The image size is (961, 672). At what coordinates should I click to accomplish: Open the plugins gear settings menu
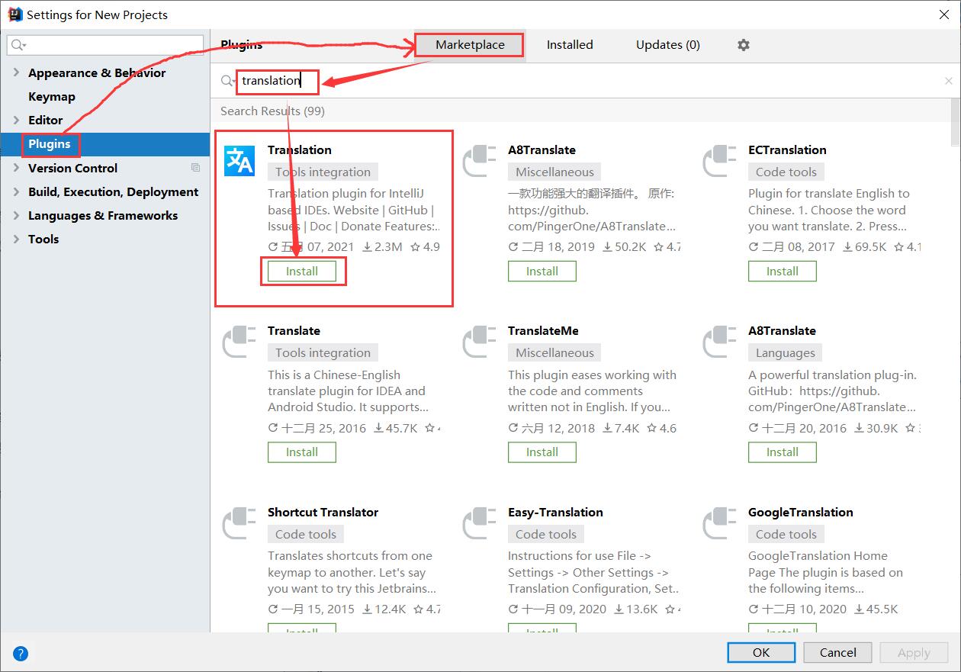(744, 45)
